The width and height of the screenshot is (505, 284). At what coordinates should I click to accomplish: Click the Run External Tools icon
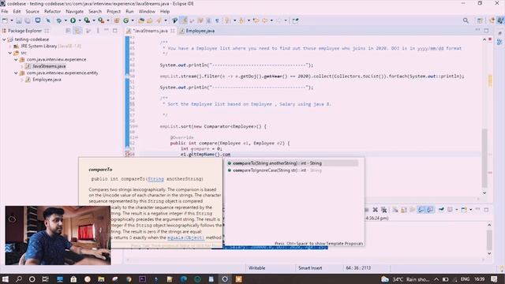click(x=101, y=21)
